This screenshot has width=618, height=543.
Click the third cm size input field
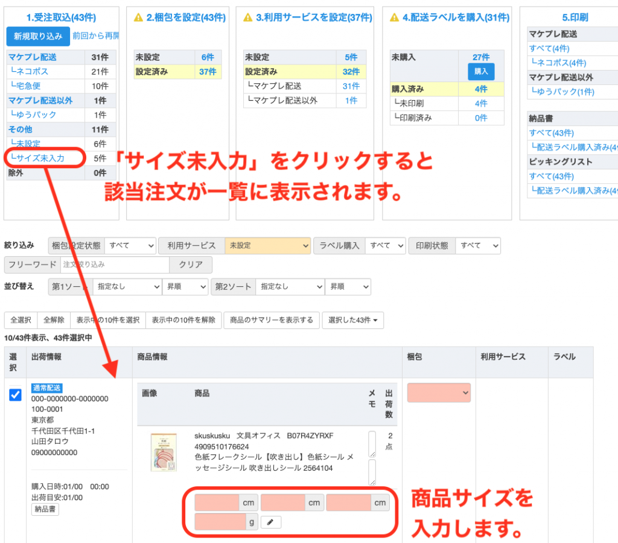[348, 503]
